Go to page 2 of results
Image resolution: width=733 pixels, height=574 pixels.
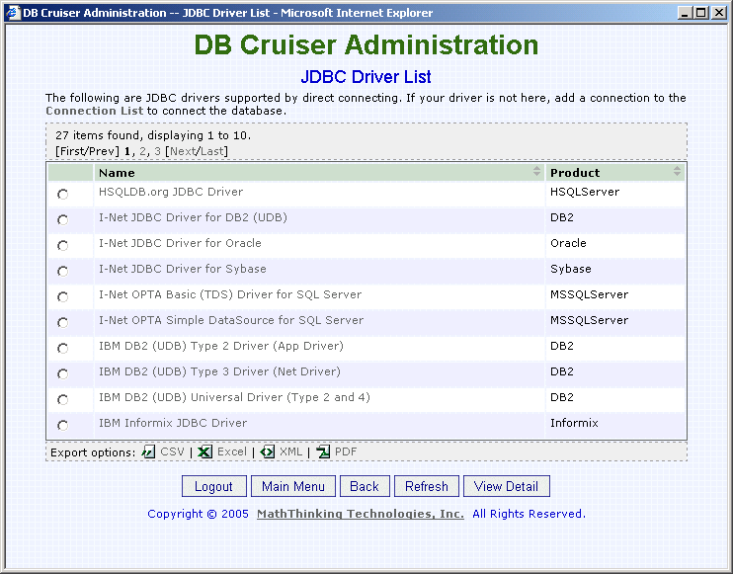pos(143,151)
